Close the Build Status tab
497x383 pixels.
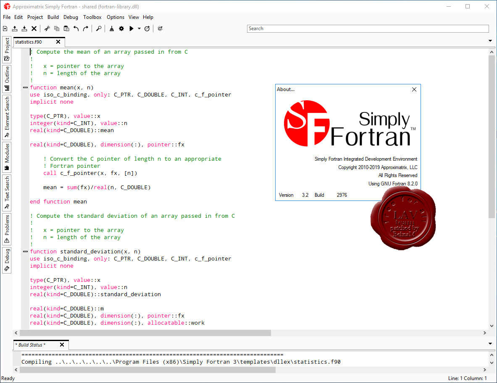62,345
